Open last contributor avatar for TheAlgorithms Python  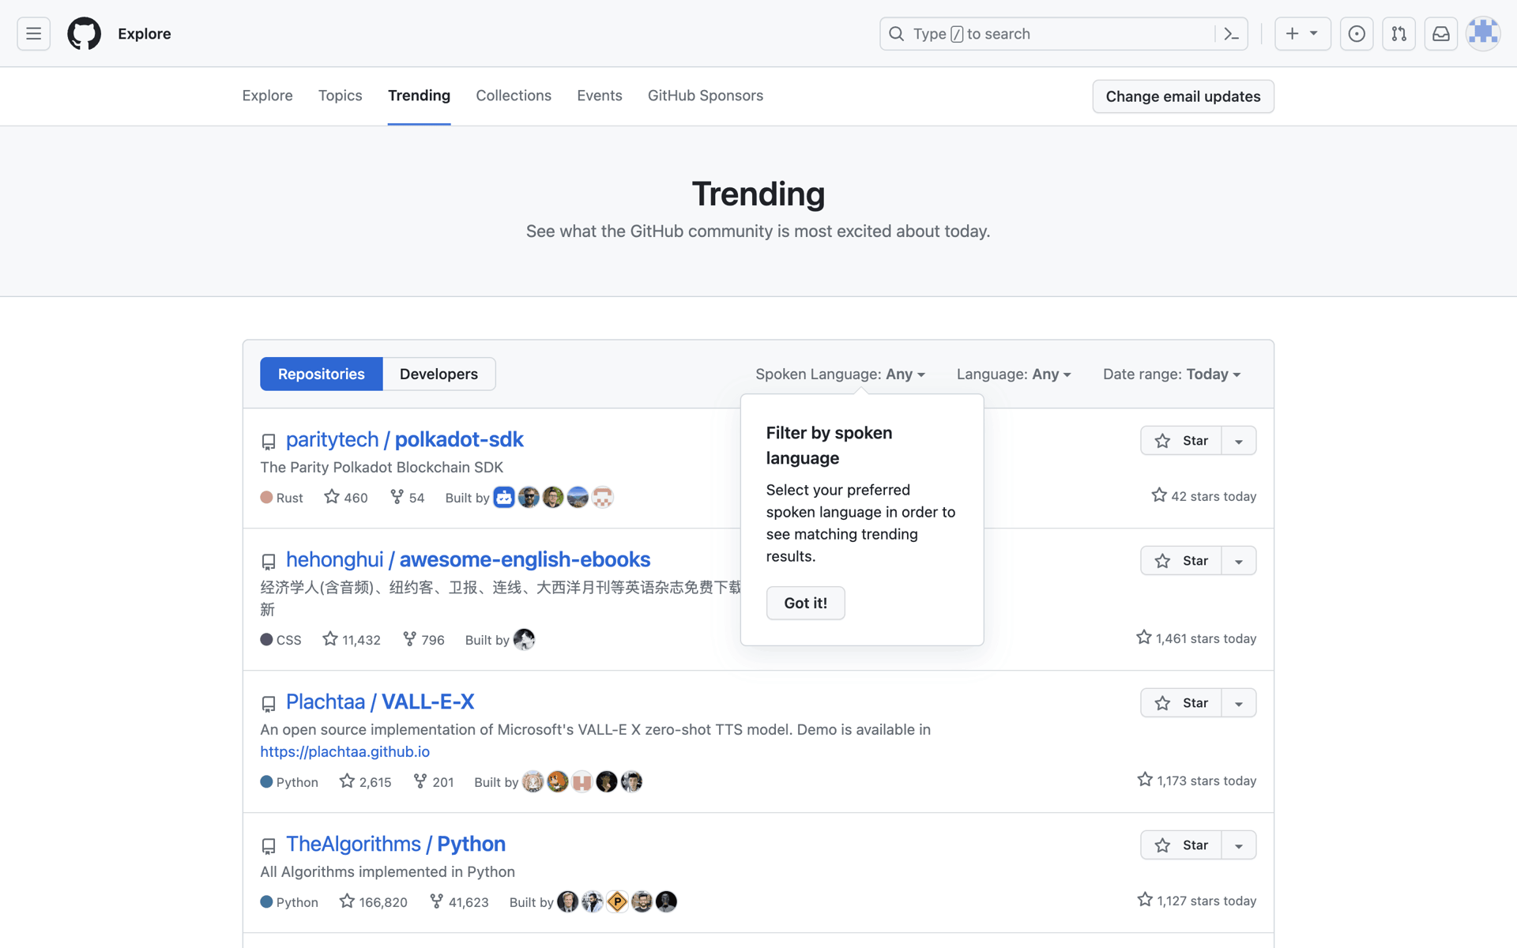click(x=666, y=901)
